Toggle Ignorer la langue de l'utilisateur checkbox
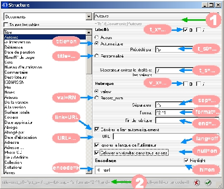The height and width of the screenshot is (189, 224). pos(97,145)
